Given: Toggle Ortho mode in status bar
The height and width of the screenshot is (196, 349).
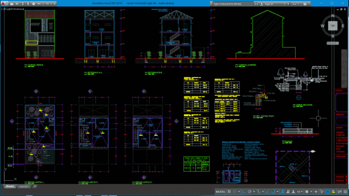Looking at the screenshot, I should [x=244, y=192].
